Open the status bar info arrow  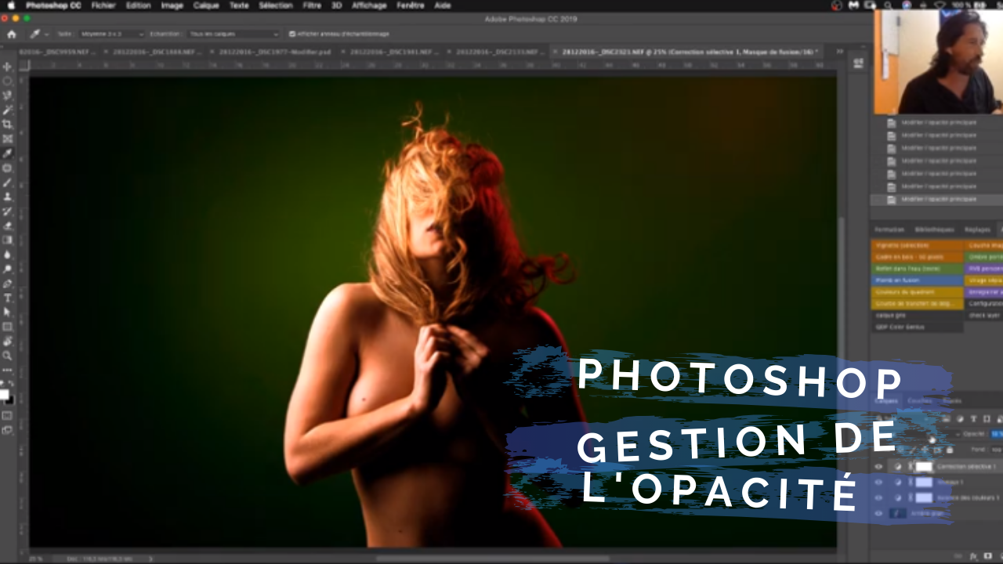tap(150, 559)
